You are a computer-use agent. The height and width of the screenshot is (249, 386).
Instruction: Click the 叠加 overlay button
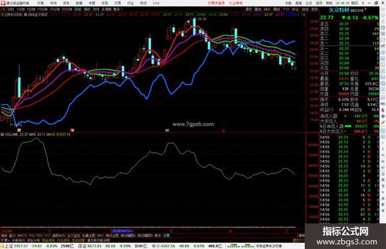point(258,9)
